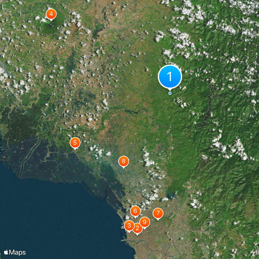Click the orange map pin numbered 2
Screen dimensions: 259x259
click(137, 228)
